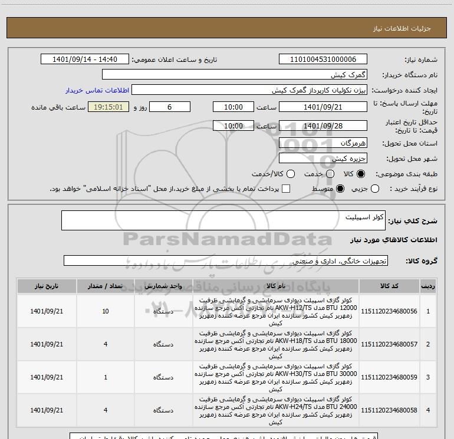The width and height of the screenshot is (454, 439).
Task: Click the remaining time field 19:15:01
Action: pos(108,107)
